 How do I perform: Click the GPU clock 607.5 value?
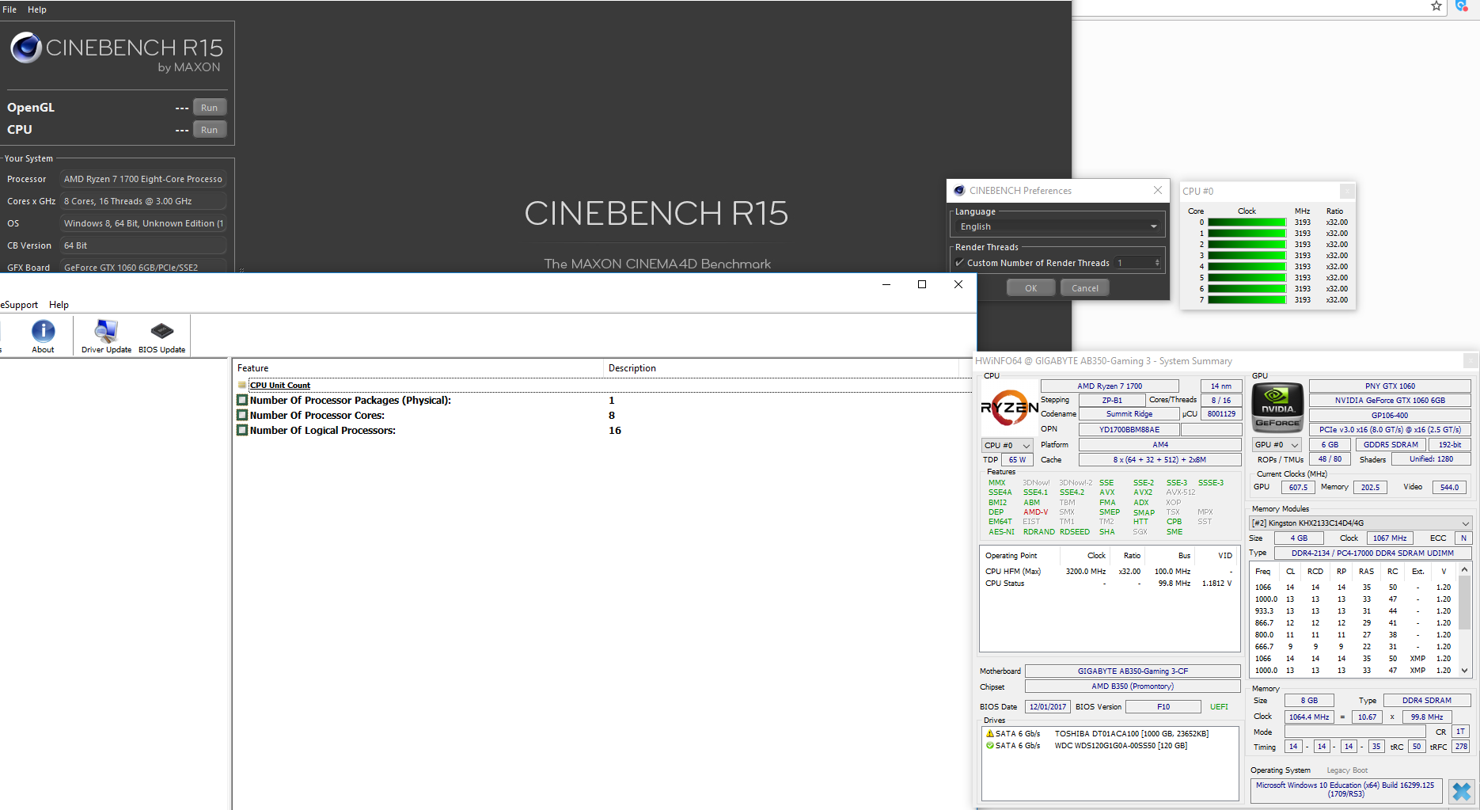[1298, 488]
